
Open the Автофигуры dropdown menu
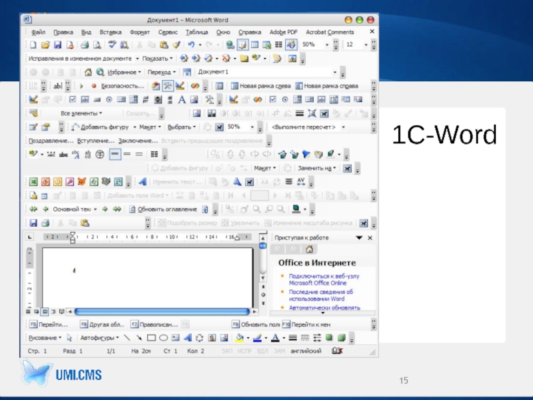[99, 338]
